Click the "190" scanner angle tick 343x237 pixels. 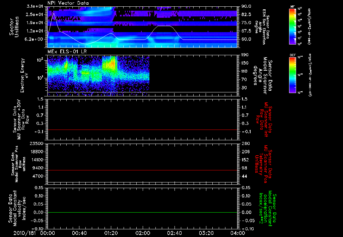tap(245, 55)
